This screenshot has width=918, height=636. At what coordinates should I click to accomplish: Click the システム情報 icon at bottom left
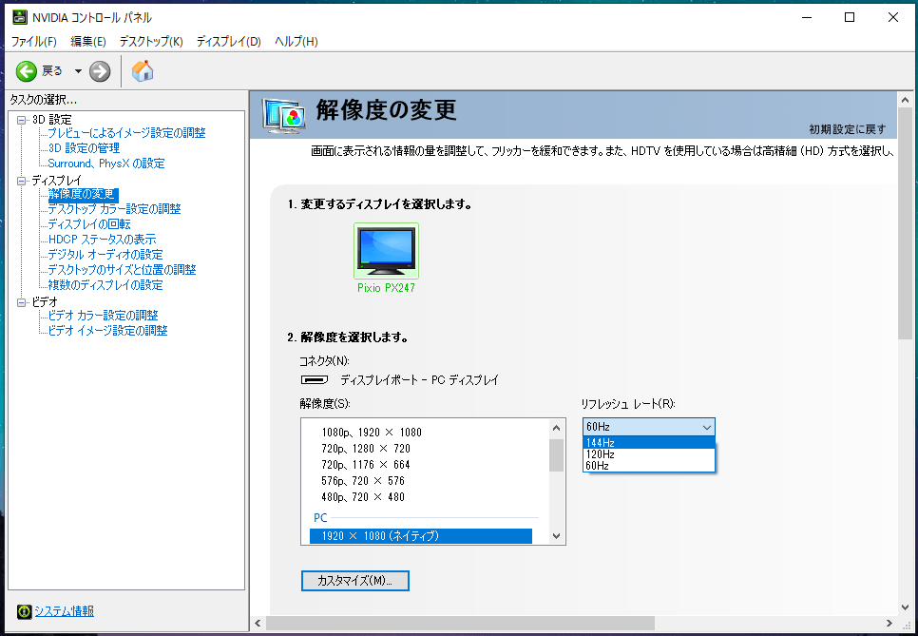(24, 611)
